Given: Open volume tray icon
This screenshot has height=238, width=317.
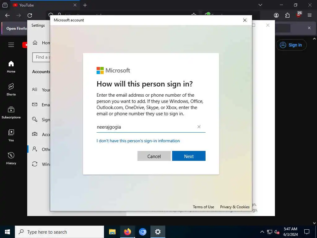Looking at the screenshot, I should click(277, 232).
